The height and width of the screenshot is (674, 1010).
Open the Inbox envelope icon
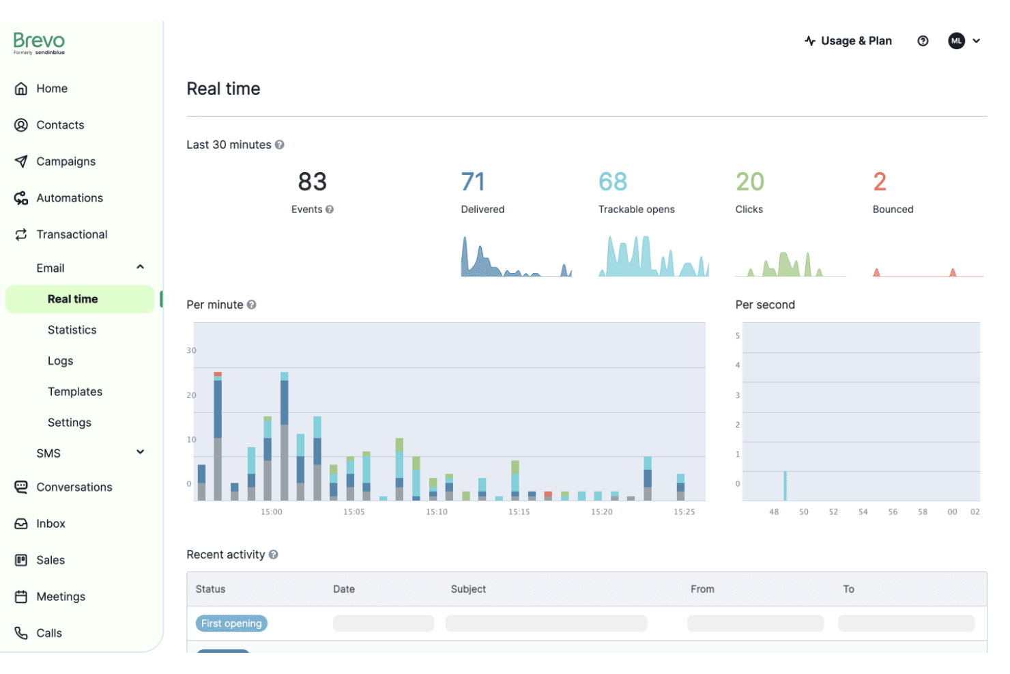click(21, 523)
